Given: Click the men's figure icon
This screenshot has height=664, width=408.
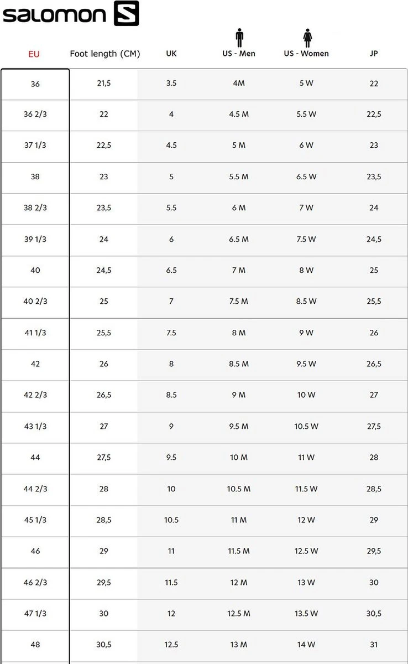Looking at the screenshot, I should point(239,38).
